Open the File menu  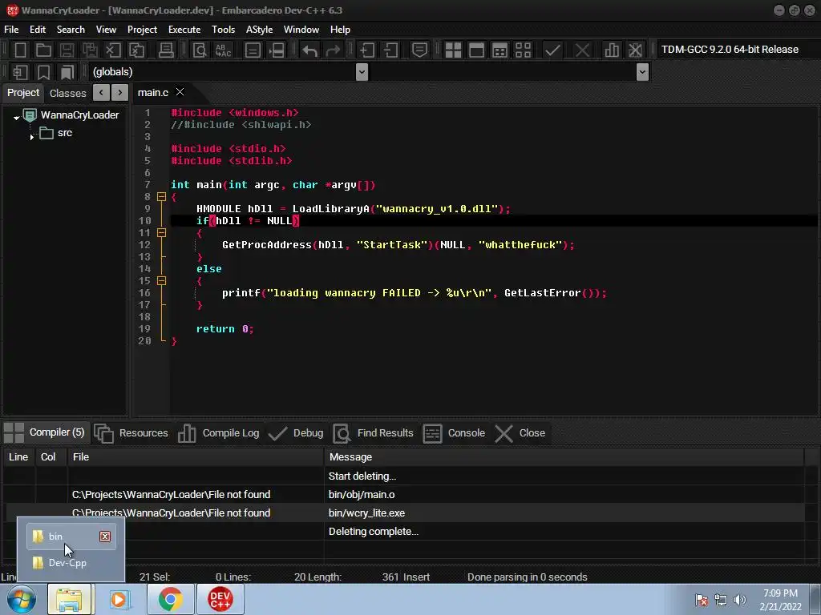tap(11, 30)
